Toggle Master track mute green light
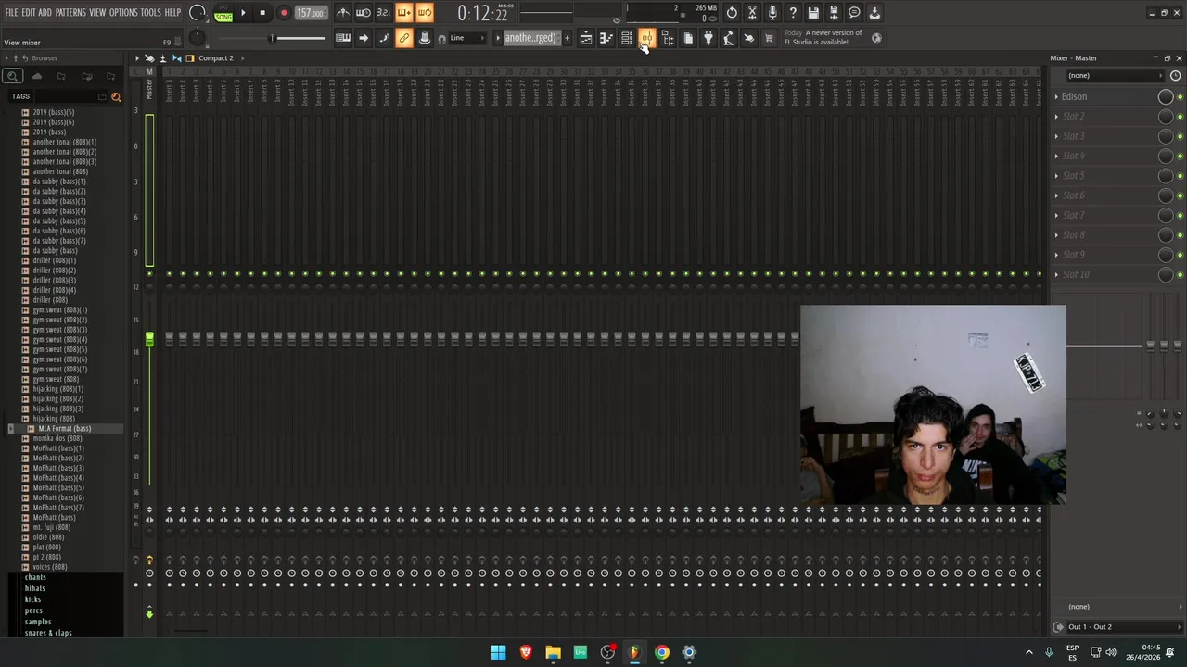 (x=149, y=273)
